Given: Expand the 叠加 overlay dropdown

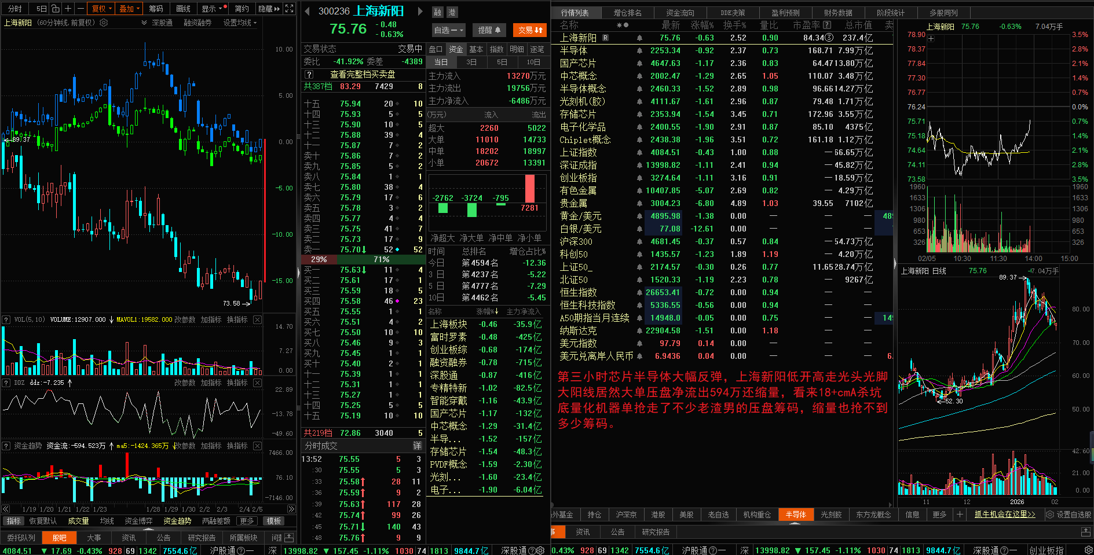Looking at the screenshot, I should (x=129, y=9).
